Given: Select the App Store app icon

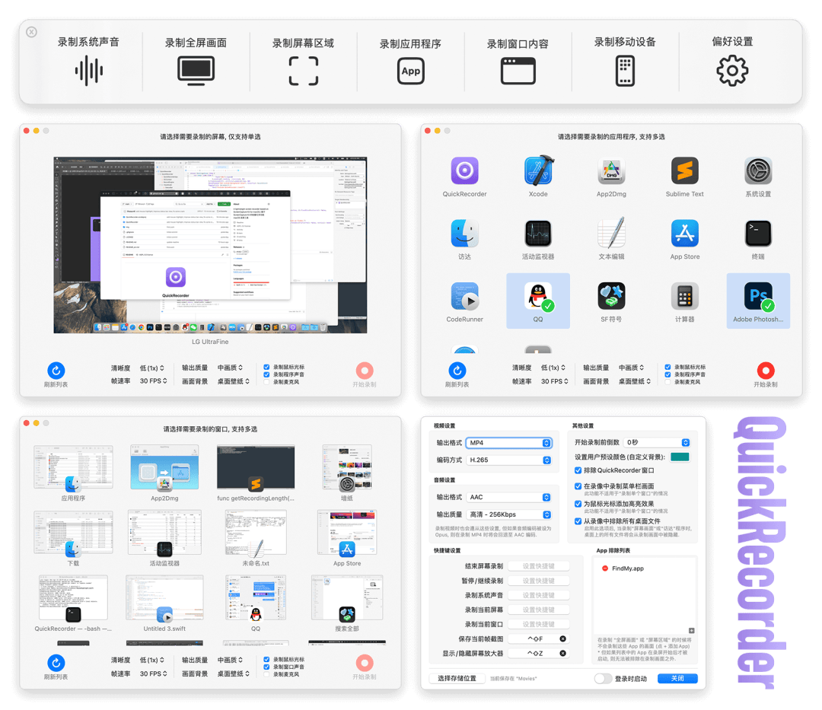Looking at the screenshot, I should 685,234.
